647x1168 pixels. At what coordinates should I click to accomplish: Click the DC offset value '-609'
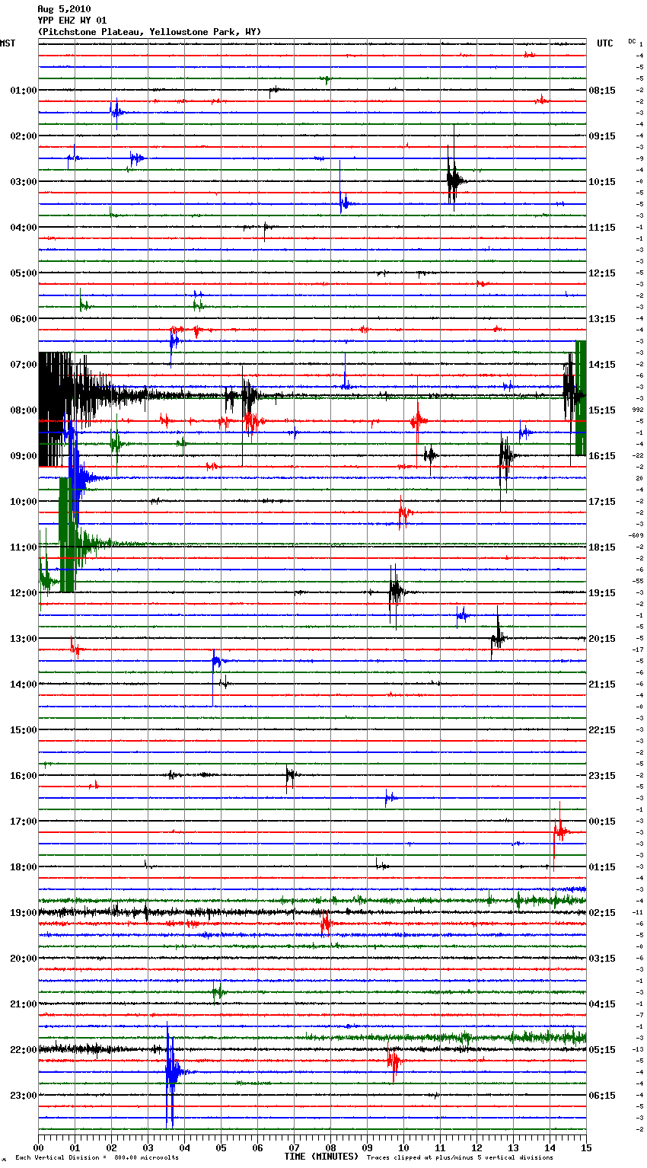[636, 536]
